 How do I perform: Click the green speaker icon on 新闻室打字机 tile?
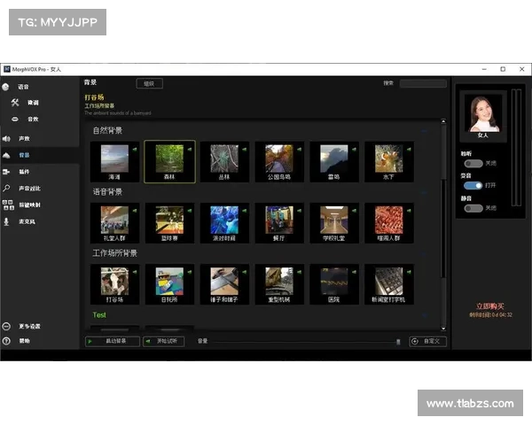coord(409,272)
